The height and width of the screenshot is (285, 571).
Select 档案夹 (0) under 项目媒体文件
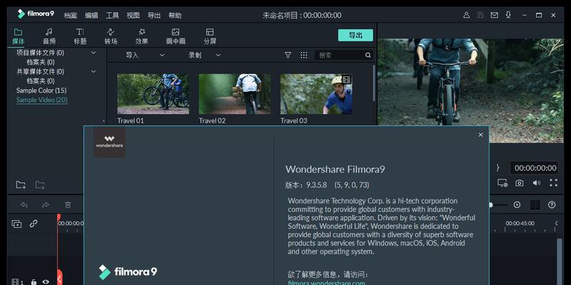coord(41,62)
